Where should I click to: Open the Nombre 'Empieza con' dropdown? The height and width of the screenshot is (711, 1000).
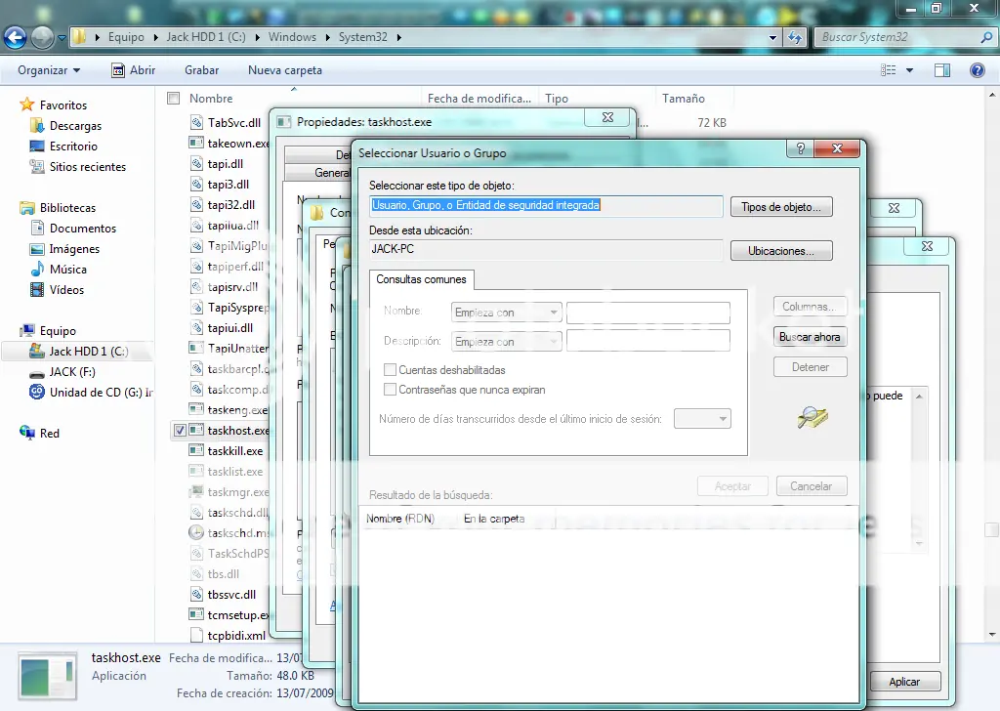[x=507, y=313]
